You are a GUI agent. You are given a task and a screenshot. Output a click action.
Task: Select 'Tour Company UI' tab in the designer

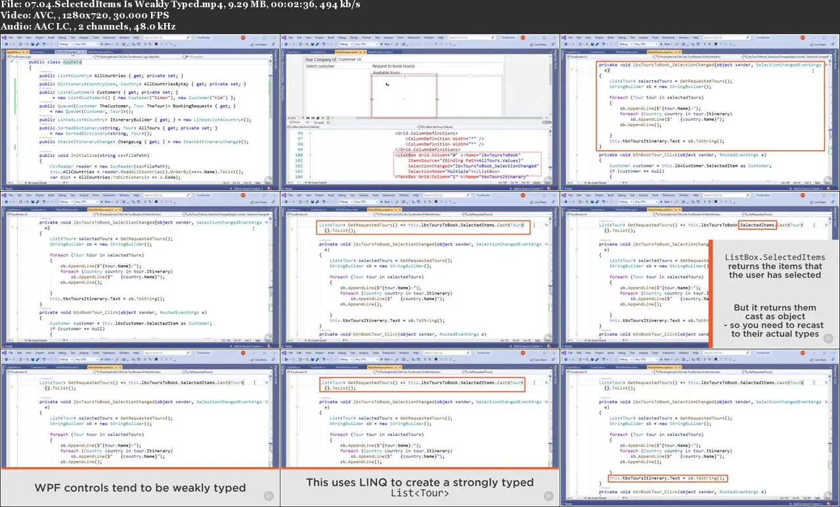click(x=321, y=59)
